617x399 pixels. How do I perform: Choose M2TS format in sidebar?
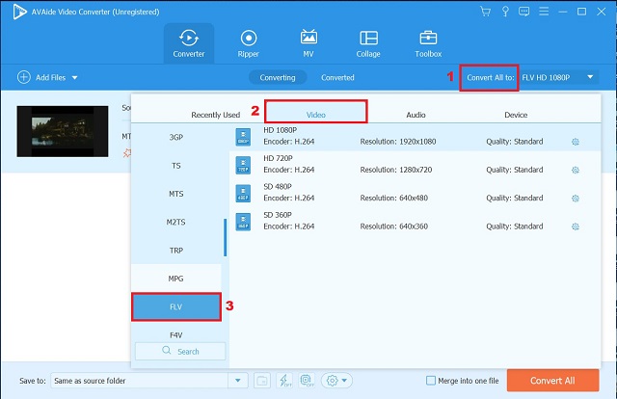point(175,222)
